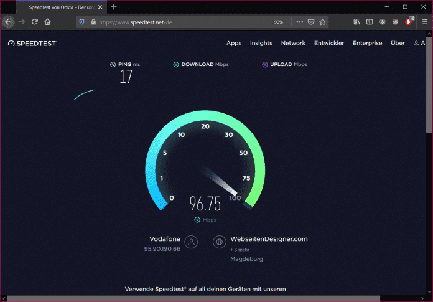Bookmark this page with the star icon
This screenshot has width=433, height=302.
pos(322,22)
